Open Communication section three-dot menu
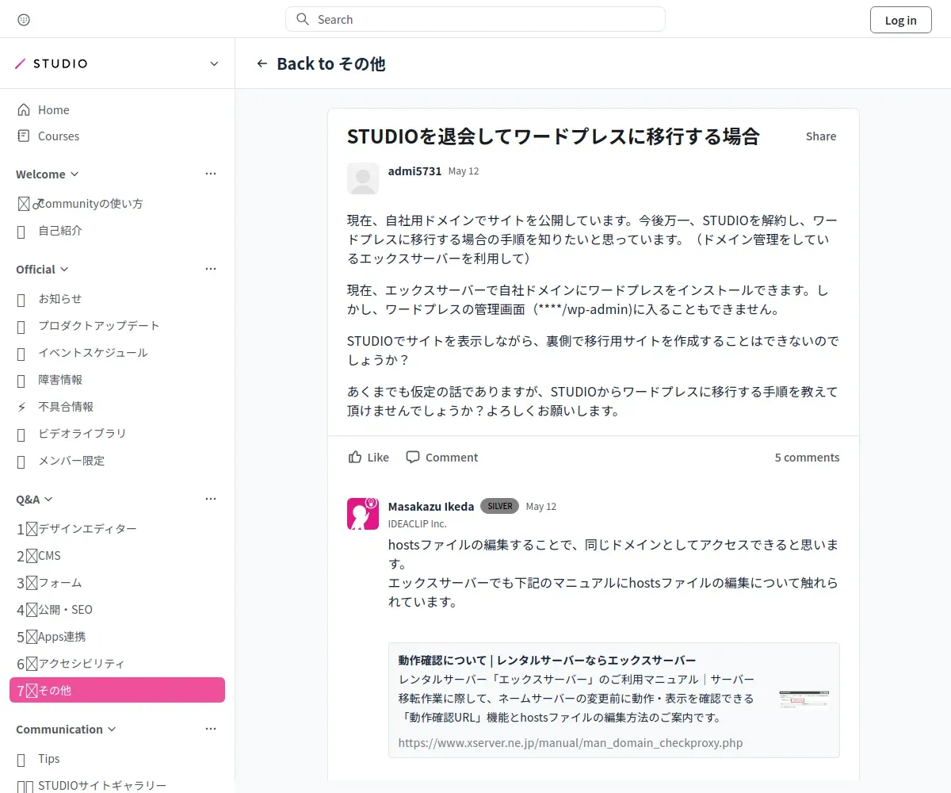 pyautogui.click(x=211, y=729)
